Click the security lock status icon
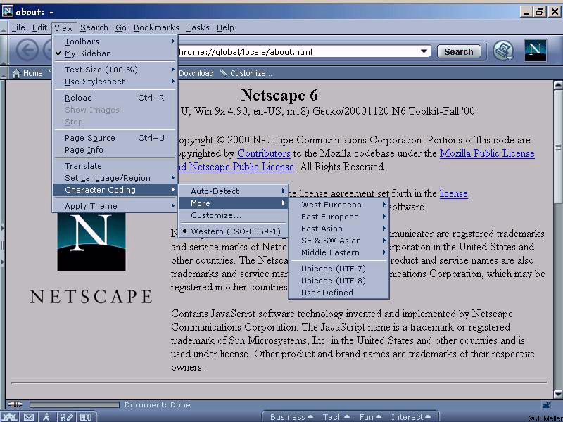 pos(546,405)
